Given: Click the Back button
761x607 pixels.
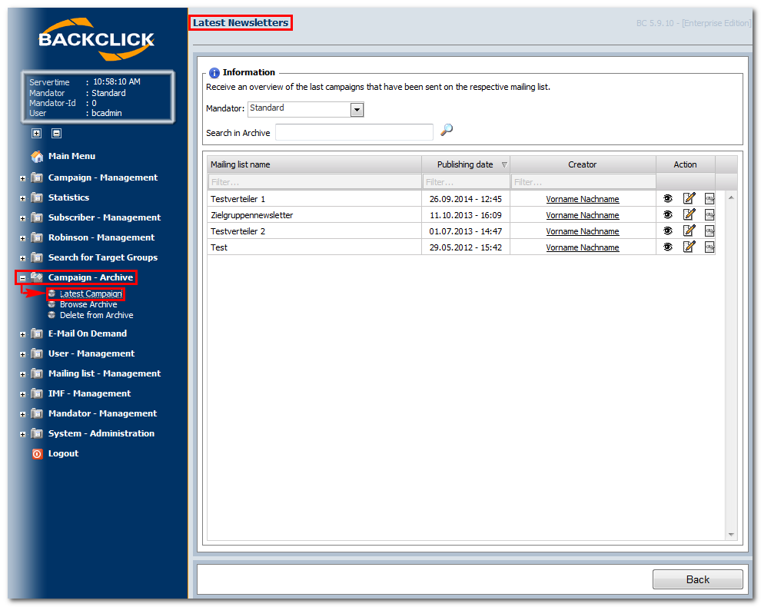Looking at the screenshot, I should [x=697, y=579].
